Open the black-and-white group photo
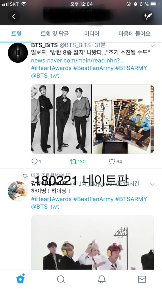 61,119
